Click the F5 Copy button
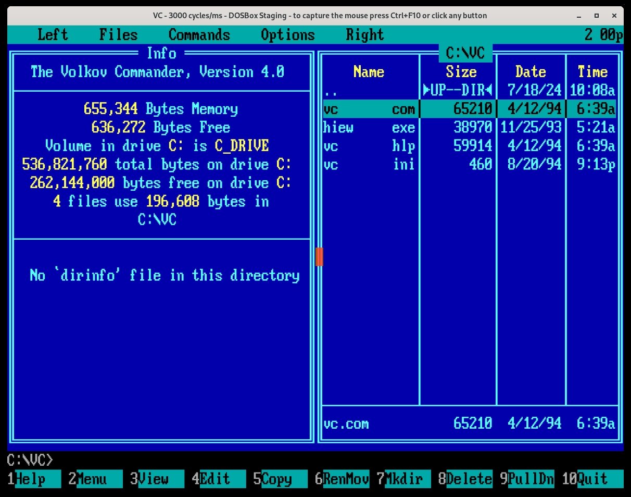 pyautogui.click(x=276, y=479)
